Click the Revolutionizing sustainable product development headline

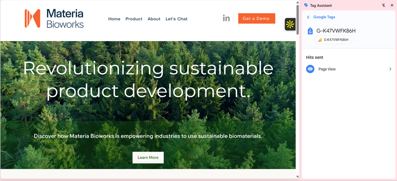click(x=148, y=79)
